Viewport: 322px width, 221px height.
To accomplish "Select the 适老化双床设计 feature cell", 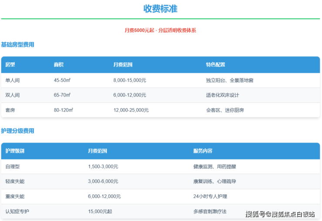I will (x=222, y=95).
